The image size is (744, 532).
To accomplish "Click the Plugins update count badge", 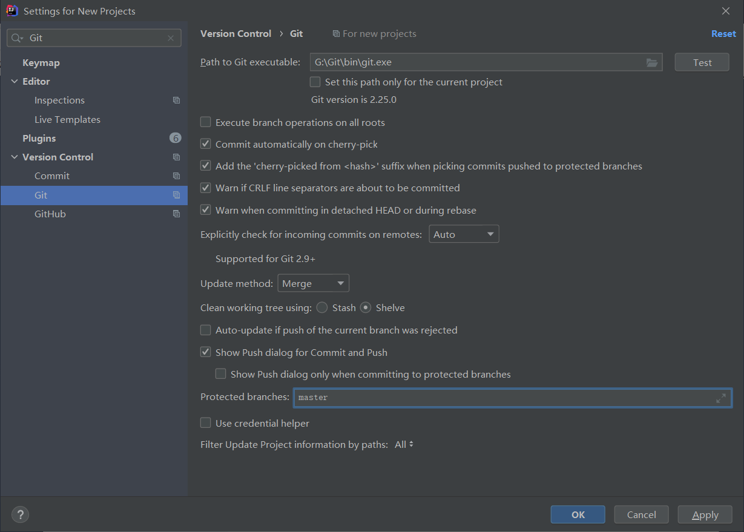I will click(176, 138).
